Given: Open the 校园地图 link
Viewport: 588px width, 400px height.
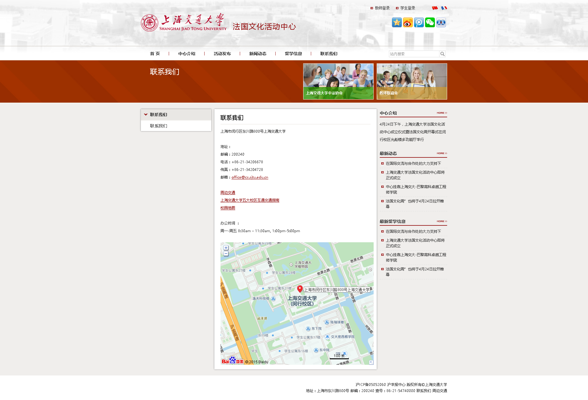Looking at the screenshot, I should 228,208.
